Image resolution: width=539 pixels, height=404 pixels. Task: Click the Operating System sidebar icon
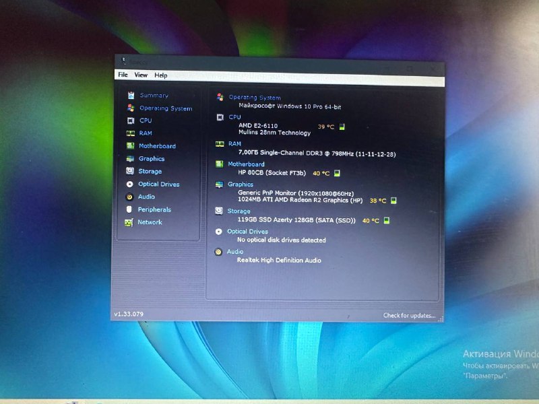[x=131, y=108]
